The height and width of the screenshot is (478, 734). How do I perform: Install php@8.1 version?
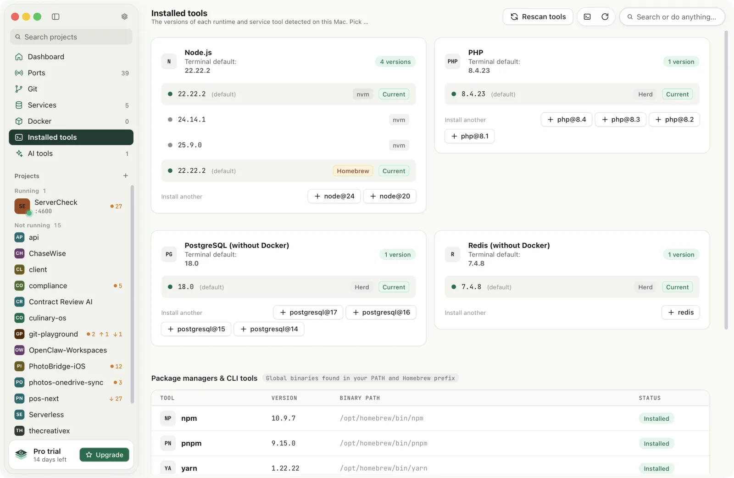click(470, 136)
